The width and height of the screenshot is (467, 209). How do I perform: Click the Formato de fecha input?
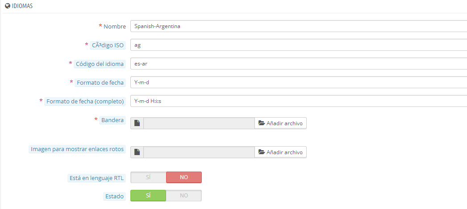298,82
